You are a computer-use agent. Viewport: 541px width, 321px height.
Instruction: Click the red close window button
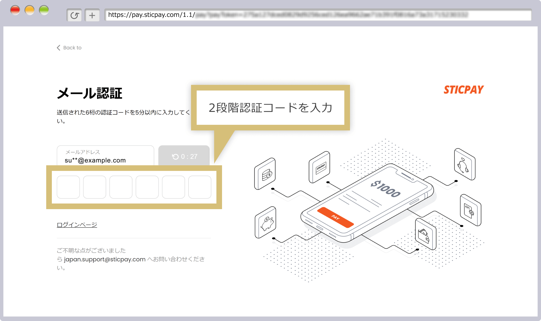[x=15, y=10]
